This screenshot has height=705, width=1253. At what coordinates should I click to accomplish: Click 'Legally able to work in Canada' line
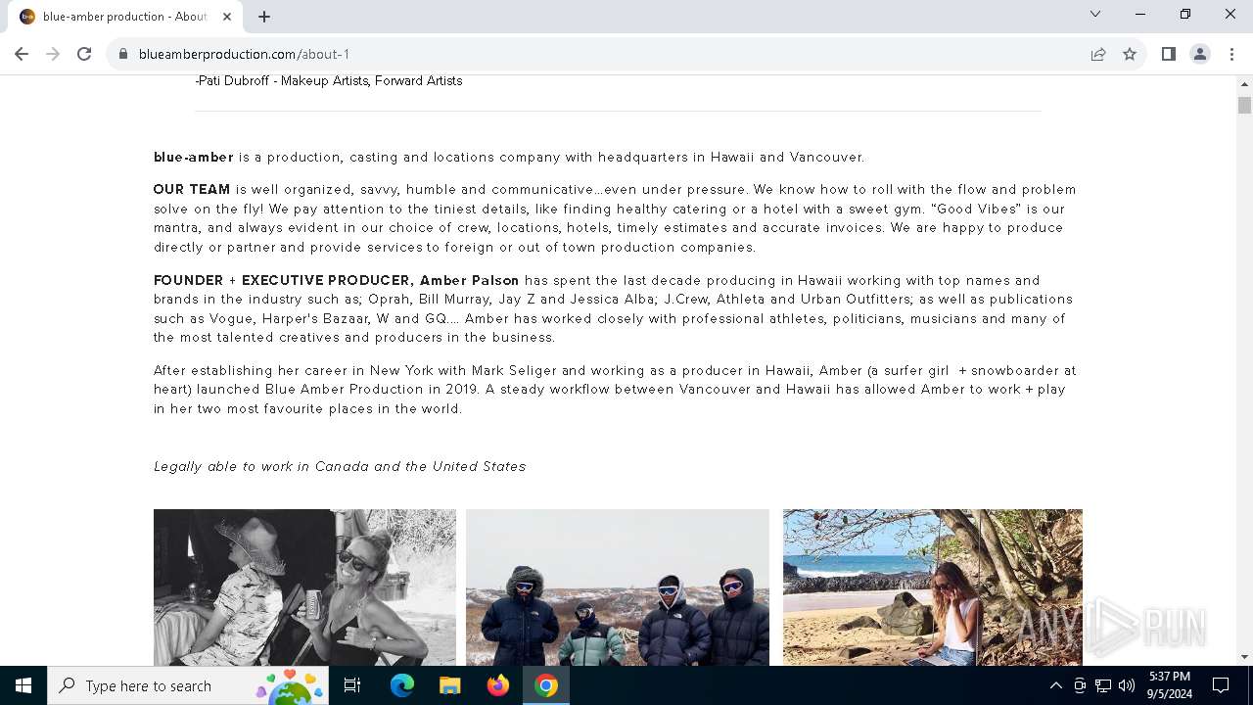(340, 466)
